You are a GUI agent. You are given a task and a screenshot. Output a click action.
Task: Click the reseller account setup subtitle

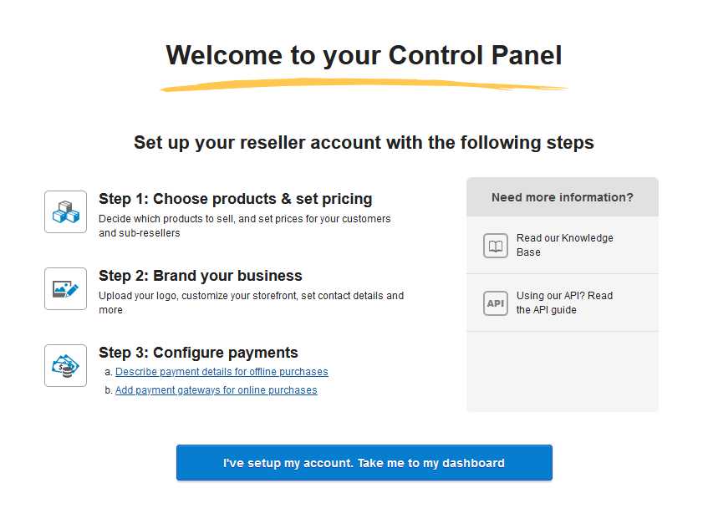364,142
